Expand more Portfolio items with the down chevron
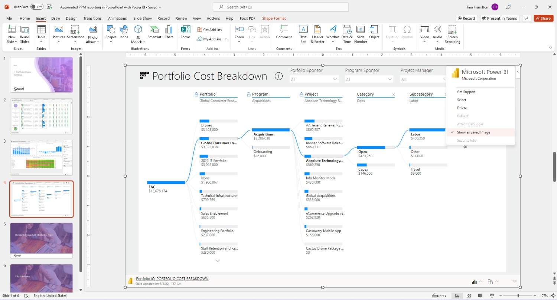The image size is (557, 300). point(218,261)
